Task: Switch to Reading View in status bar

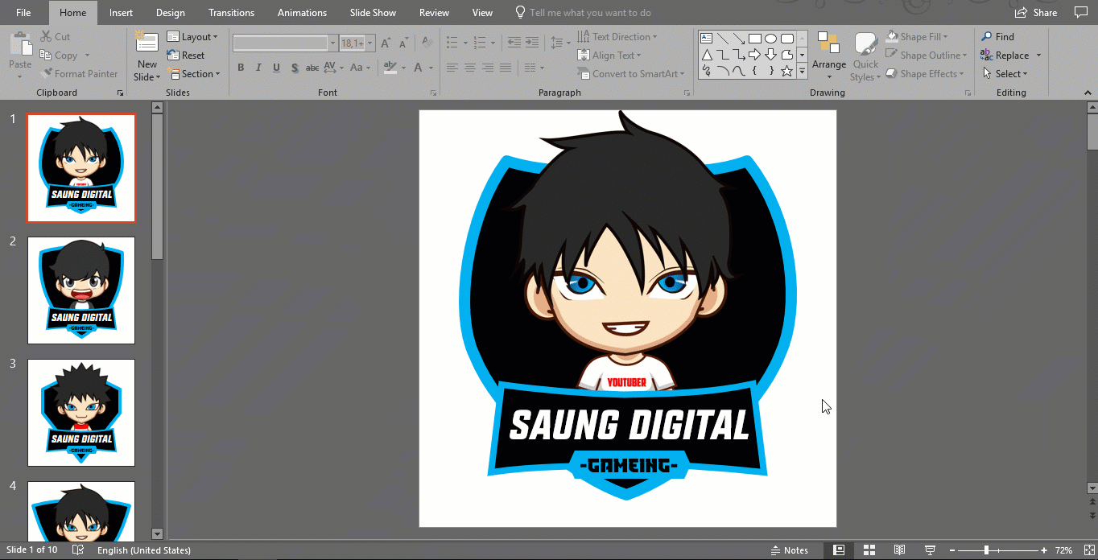Action: (x=900, y=550)
